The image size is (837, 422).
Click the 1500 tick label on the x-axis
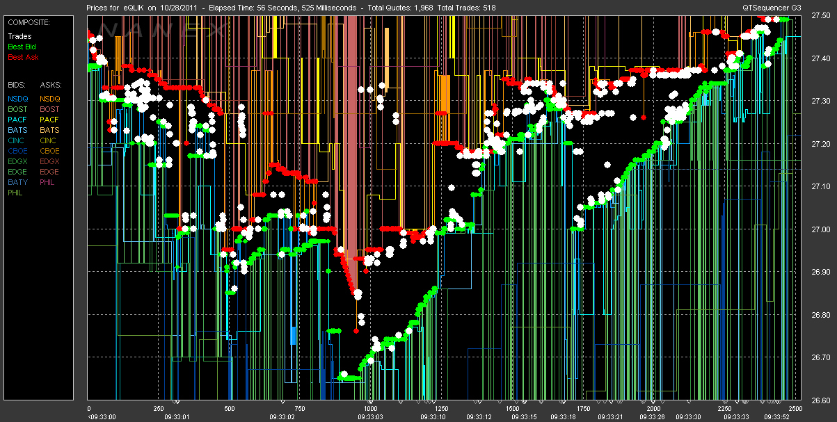coord(511,409)
